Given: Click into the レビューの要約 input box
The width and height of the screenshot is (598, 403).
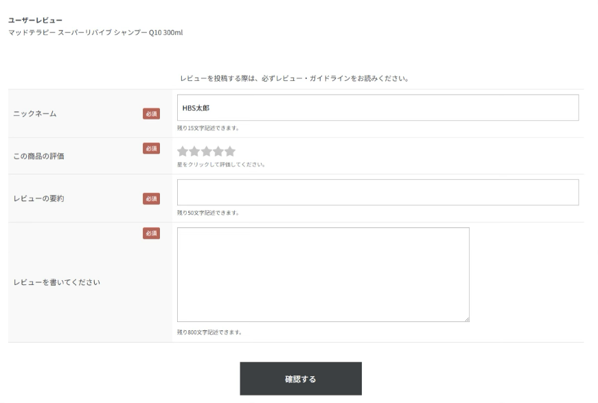Looking at the screenshot, I should [x=378, y=192].
